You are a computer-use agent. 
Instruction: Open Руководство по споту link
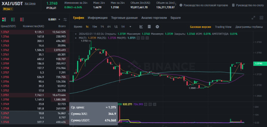coord(250,5)
